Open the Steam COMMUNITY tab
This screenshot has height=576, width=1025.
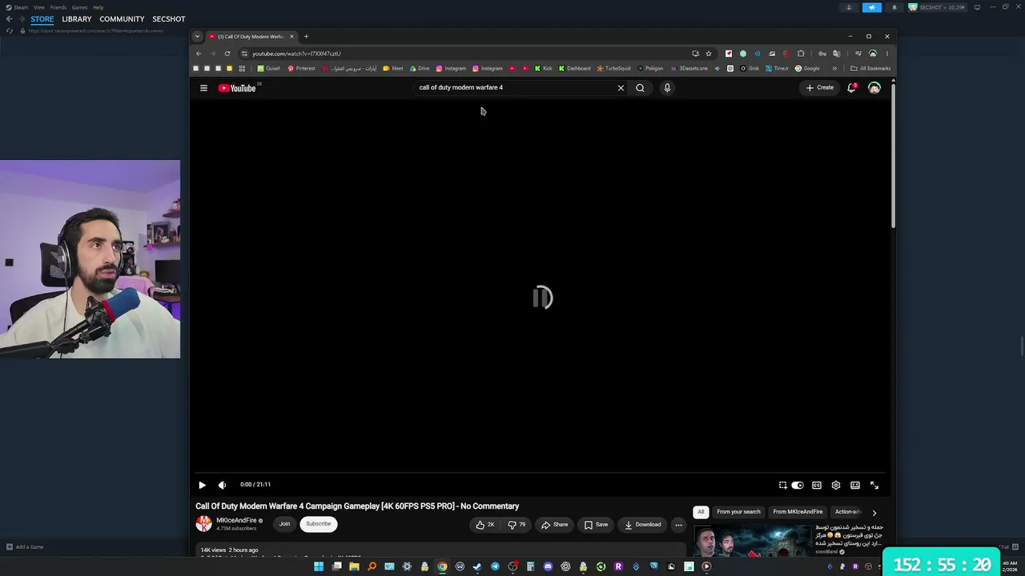point(122,19)
